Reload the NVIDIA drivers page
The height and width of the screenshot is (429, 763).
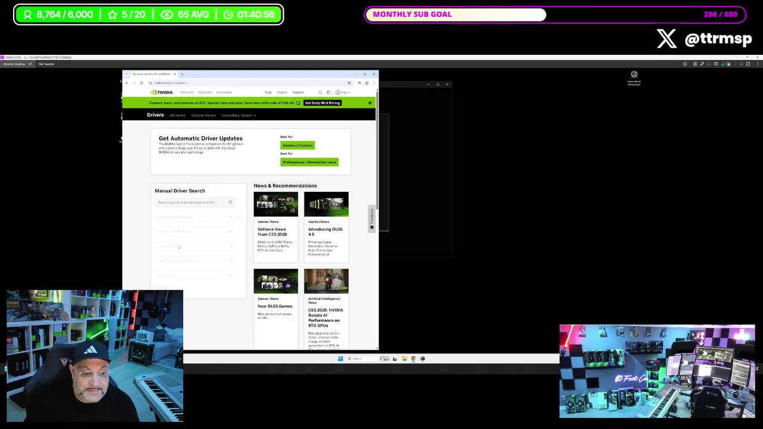(141, 83)
